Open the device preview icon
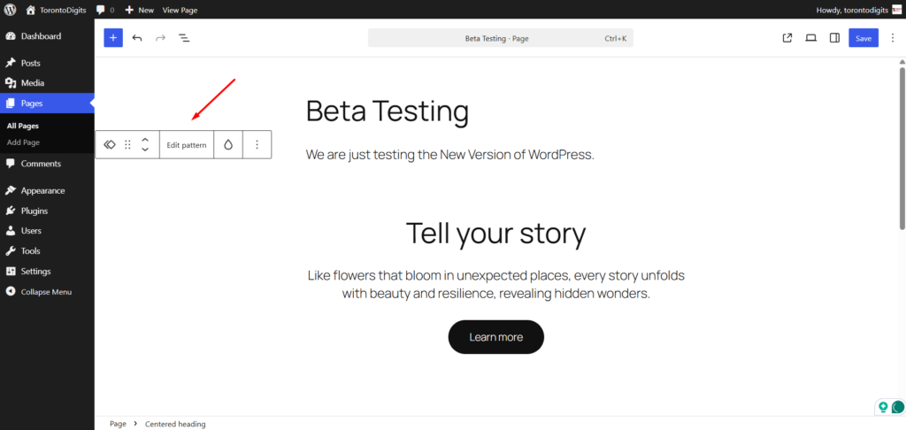906x430 pixels. [810, 38]
